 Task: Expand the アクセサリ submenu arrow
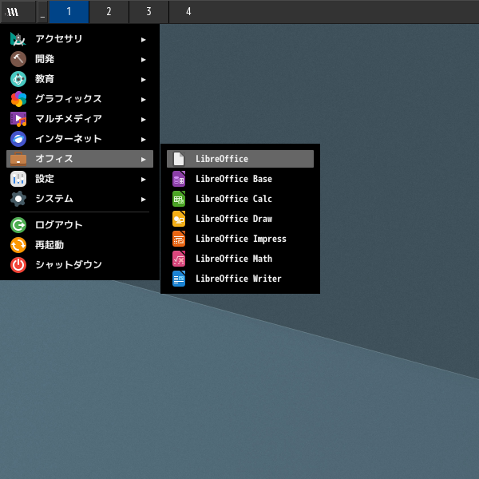pyautogui.click(x=144, y=39)
